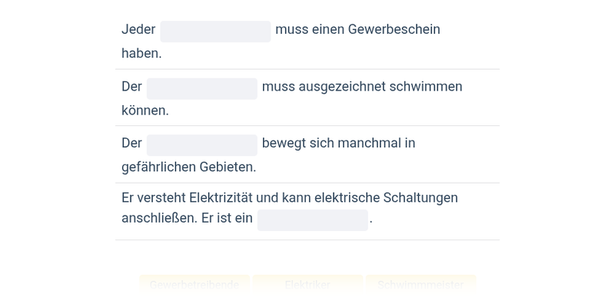Click the blank after 'Er ist ein'
This screenshot has width=615, height=307.
313,220
